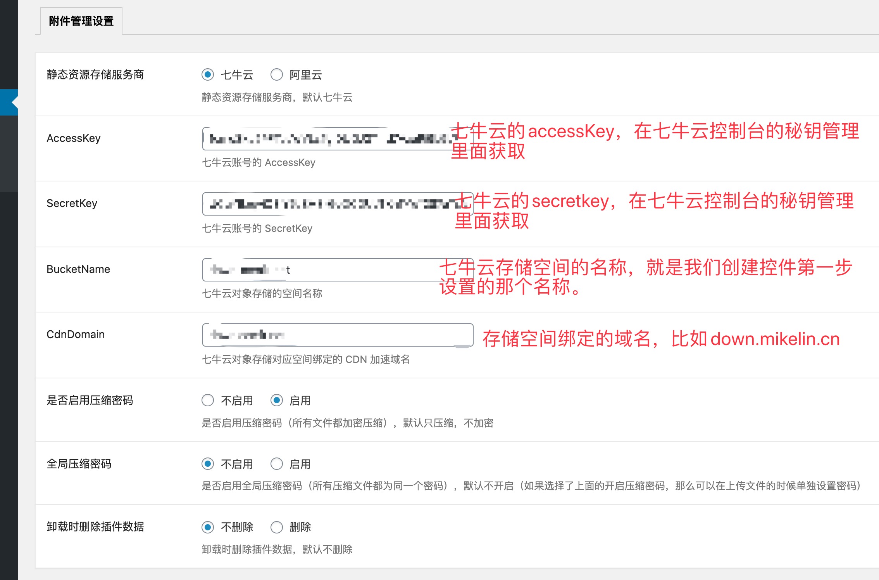Focus the SecretKey input field
The width and height of the screenshot is (879, 580).
coord(338,204)
